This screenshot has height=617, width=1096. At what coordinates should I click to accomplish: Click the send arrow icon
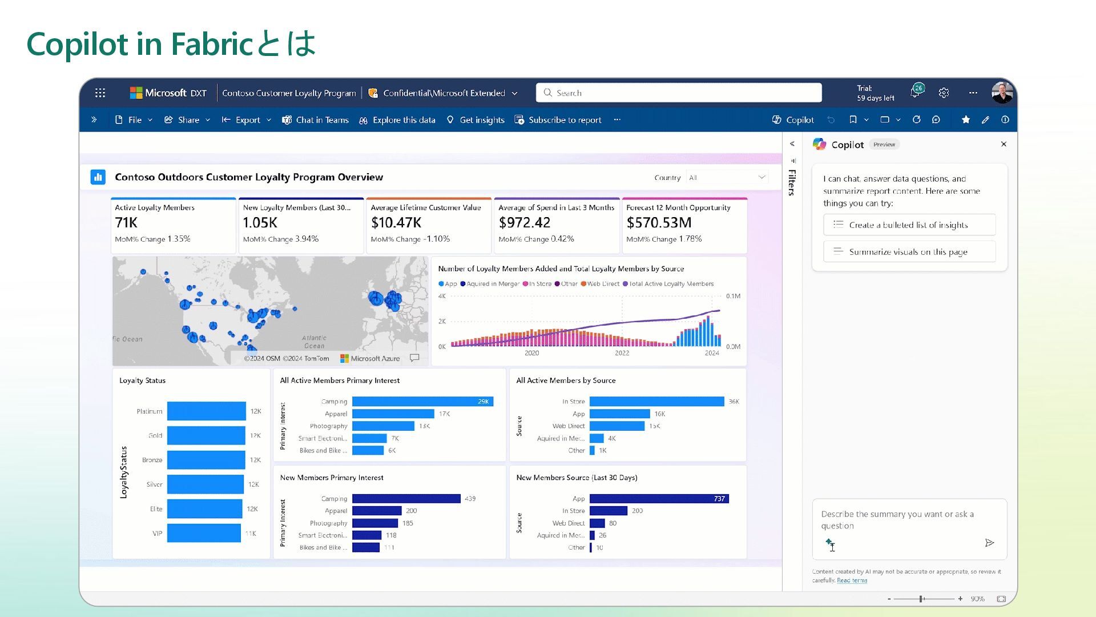(989, 543)
